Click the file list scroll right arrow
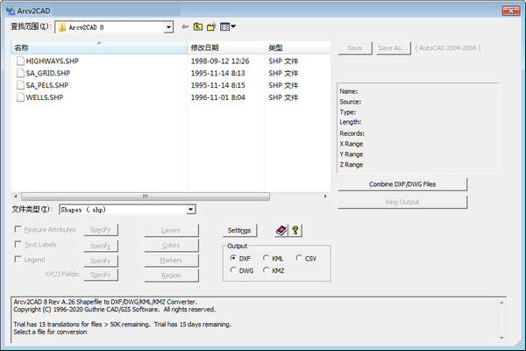526x351 pixels. [x=325, y=197]
